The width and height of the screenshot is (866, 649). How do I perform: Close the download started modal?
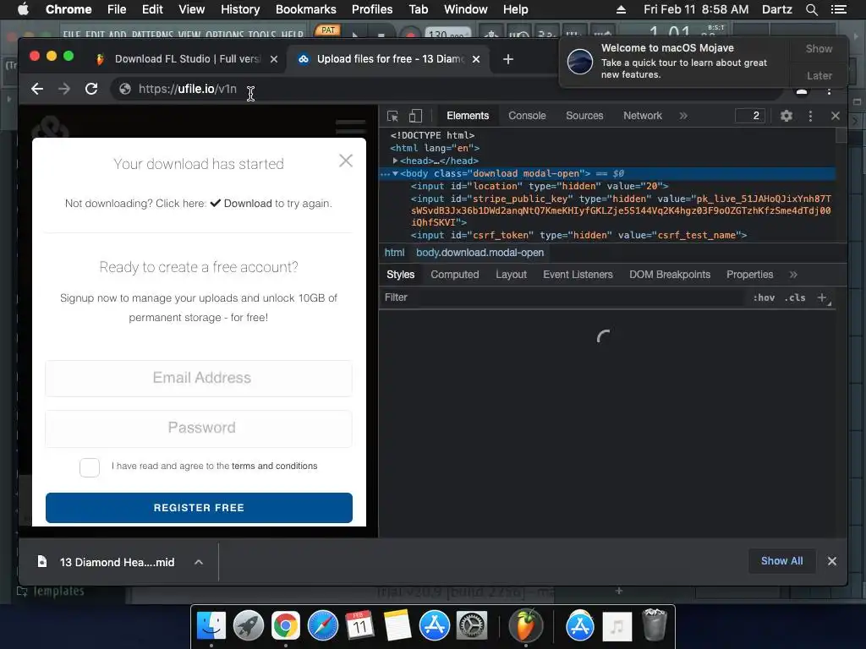coord(346,161)
